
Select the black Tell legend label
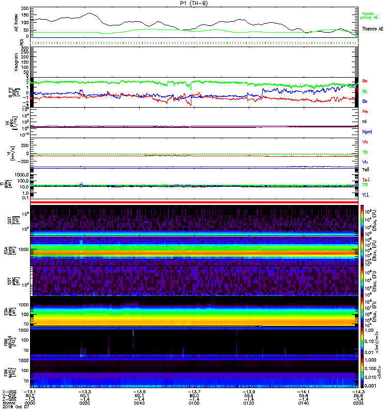(x=366, y=170)
